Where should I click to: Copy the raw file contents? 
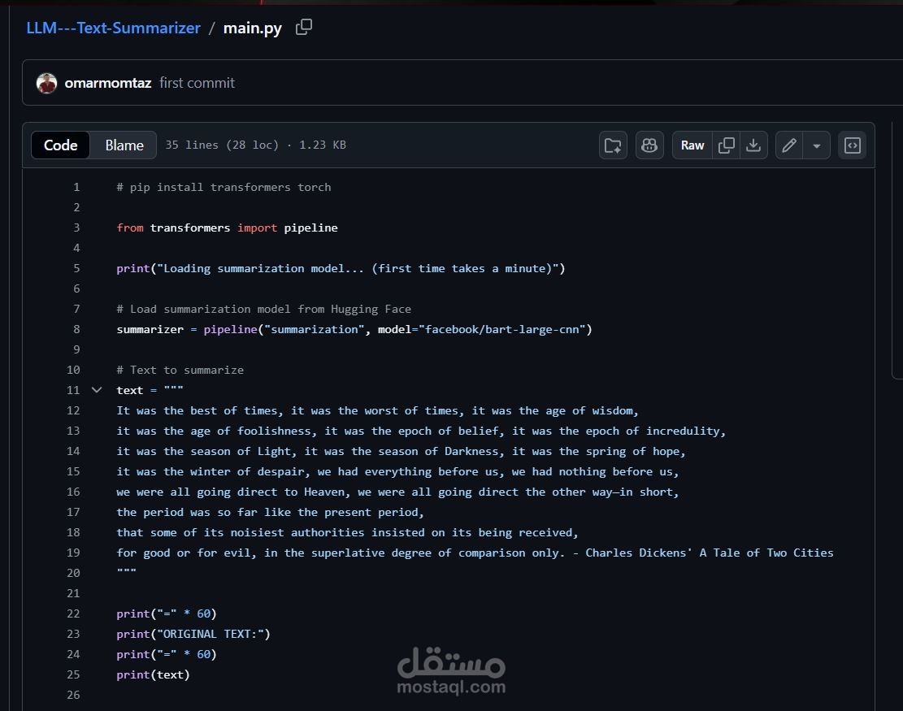tap(727, 145)
